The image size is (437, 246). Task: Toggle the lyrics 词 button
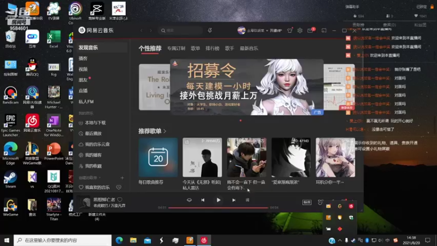click(x=247, y=200)
